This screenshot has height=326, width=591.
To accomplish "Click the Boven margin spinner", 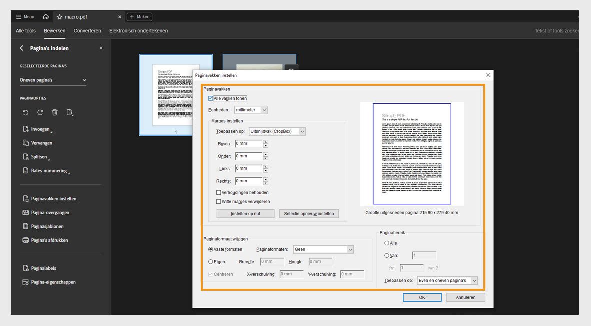I will tap(265, 143).
